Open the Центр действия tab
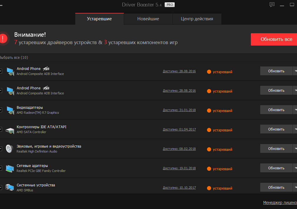297x209 pixels. 197,19
